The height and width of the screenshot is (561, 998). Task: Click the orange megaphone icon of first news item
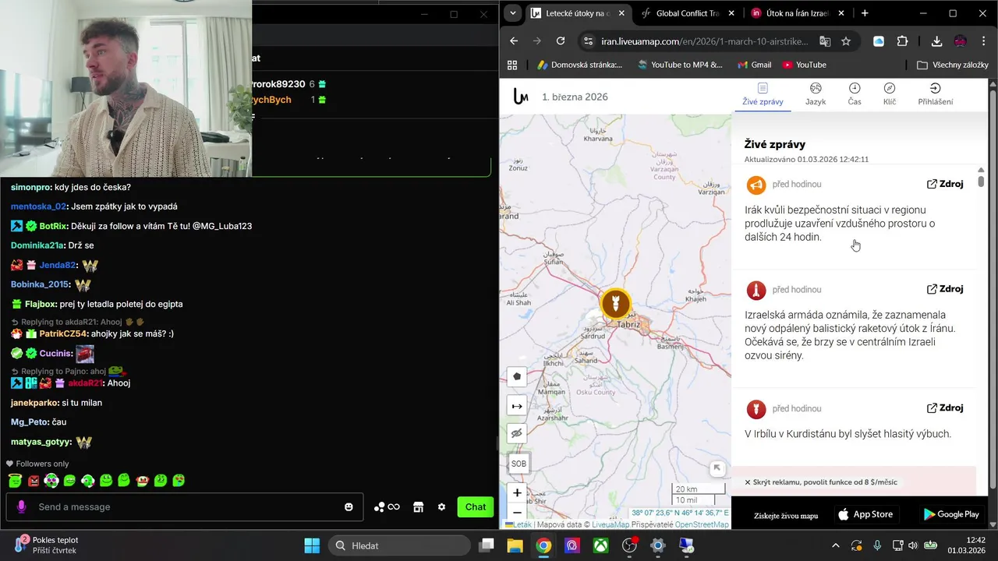point(756,185)
